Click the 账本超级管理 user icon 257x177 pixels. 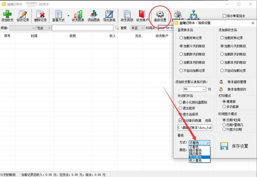click(221, 82)
